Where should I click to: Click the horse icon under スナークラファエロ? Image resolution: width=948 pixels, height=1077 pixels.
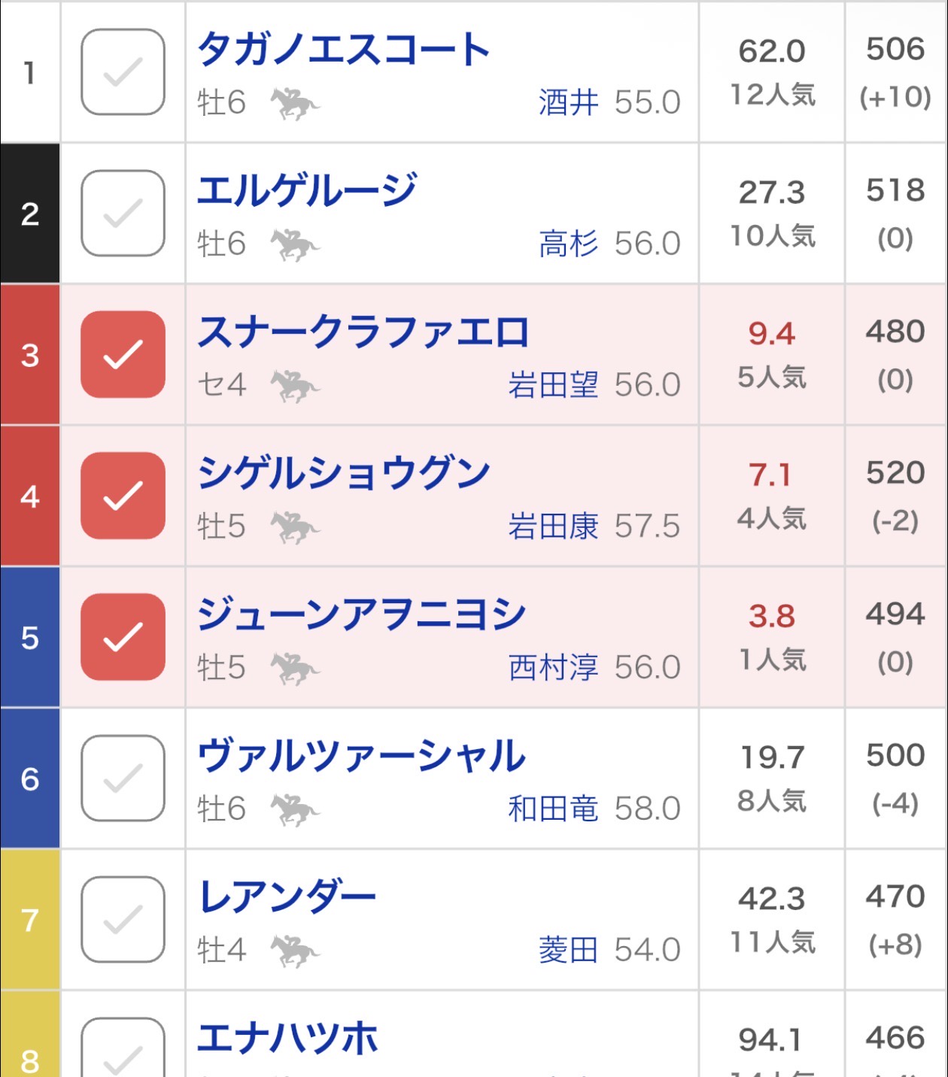(294, 386)
